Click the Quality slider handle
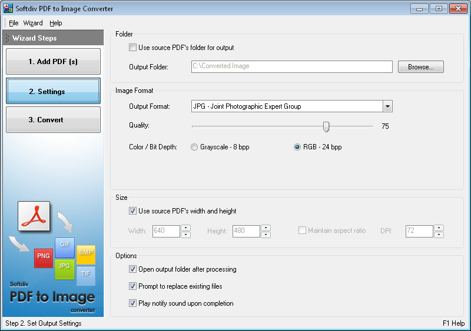 click(x=326, y=126)
